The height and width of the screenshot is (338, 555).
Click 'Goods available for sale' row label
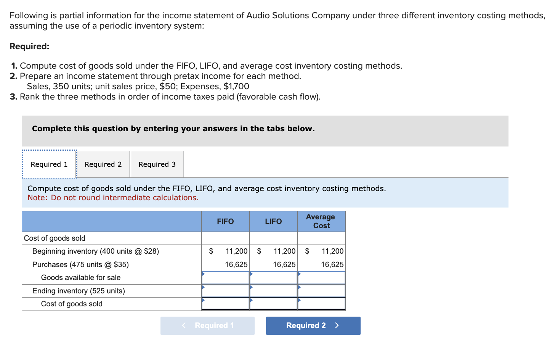(81, 277)
